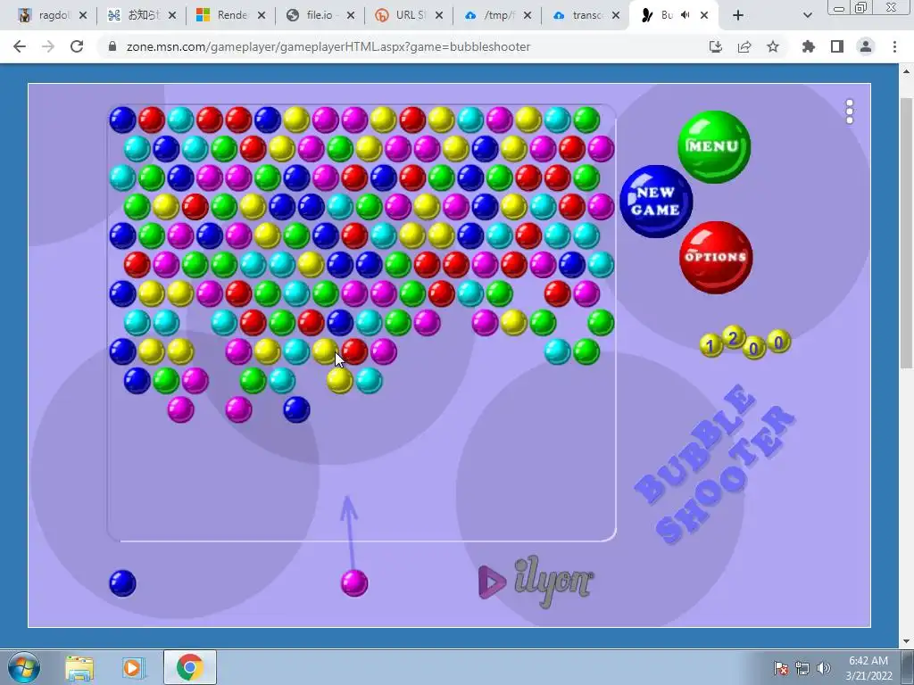
Task: Close the ragdoll tab
Action: (83, 15)
